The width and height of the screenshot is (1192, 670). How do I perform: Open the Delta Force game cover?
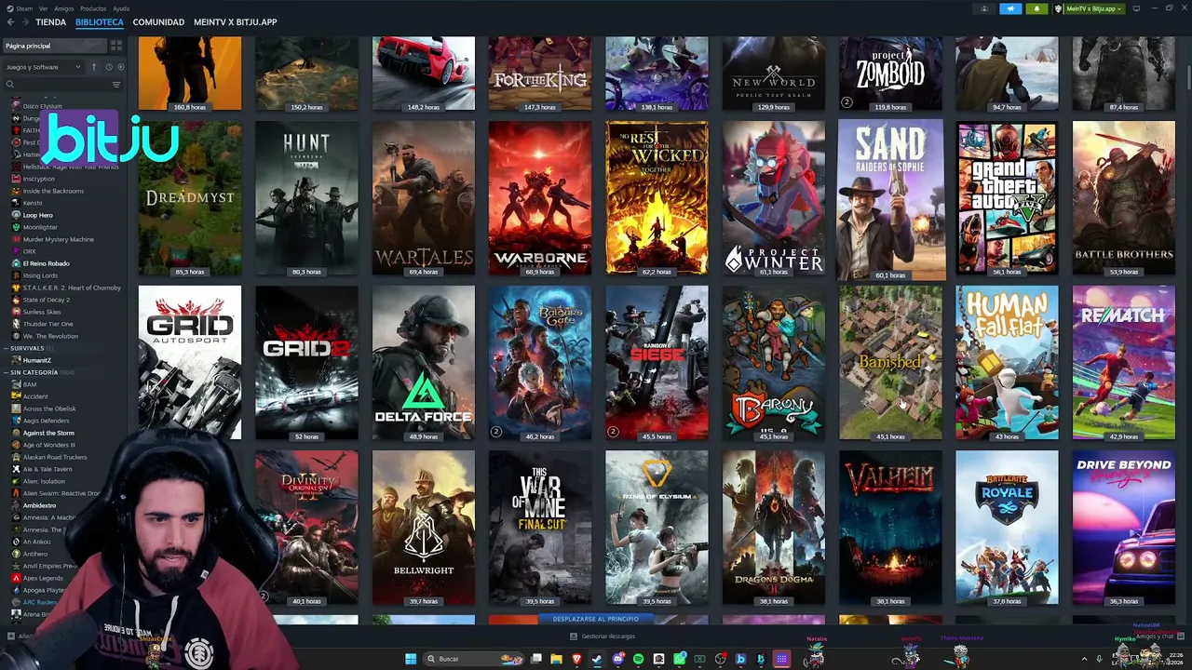(x=424, y=363)
